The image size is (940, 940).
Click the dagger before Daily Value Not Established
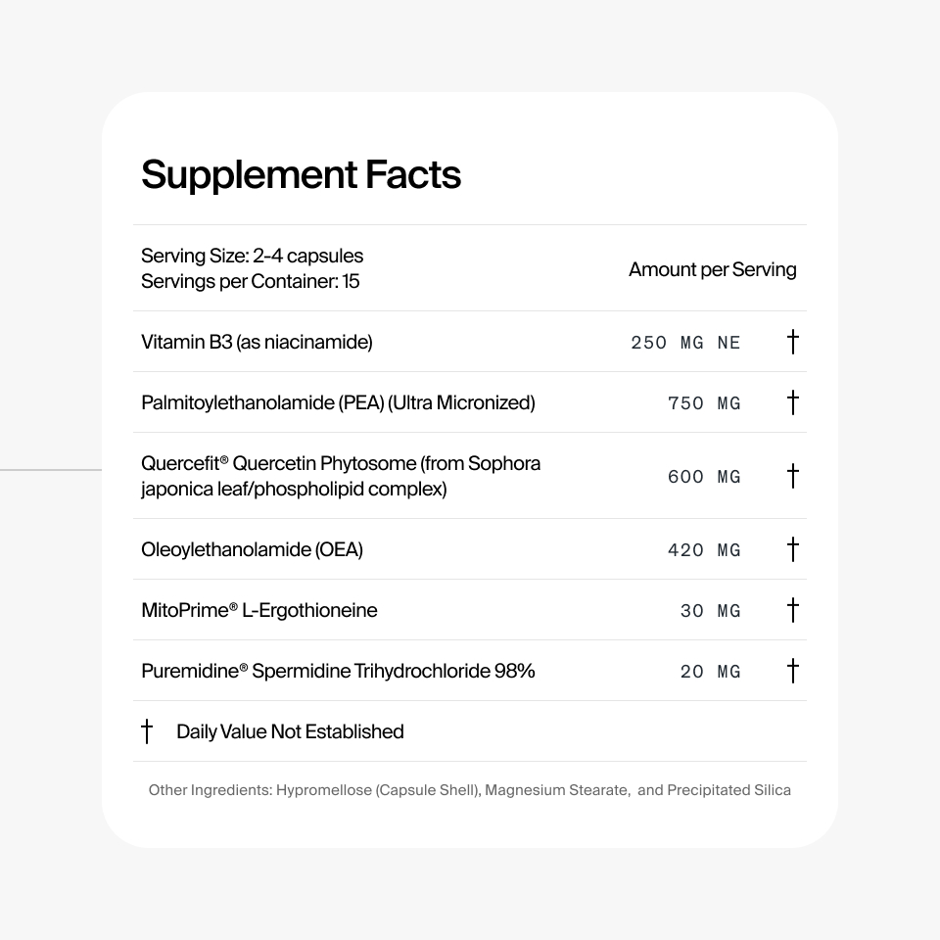[x=147, y=731]
